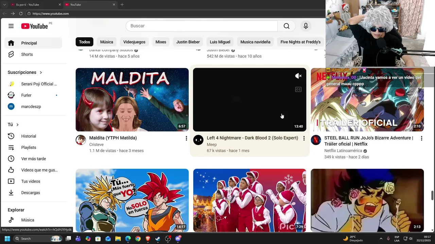Select the Música filter chip

coord(107,42)
